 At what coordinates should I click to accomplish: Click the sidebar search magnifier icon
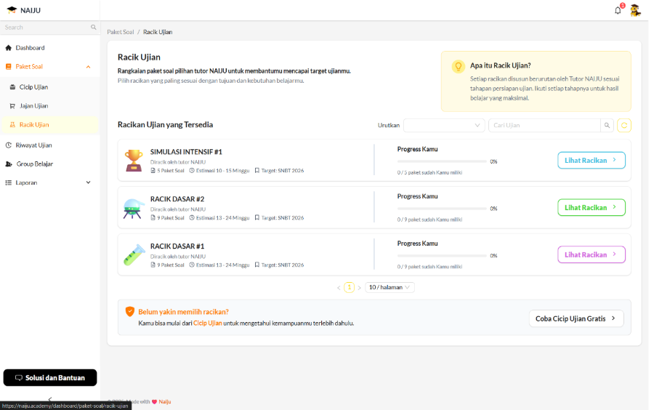[94, 27]
